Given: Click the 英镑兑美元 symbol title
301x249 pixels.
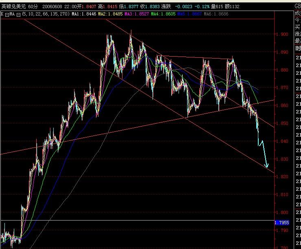Looking at the screenshot, I should coord(14,7).
